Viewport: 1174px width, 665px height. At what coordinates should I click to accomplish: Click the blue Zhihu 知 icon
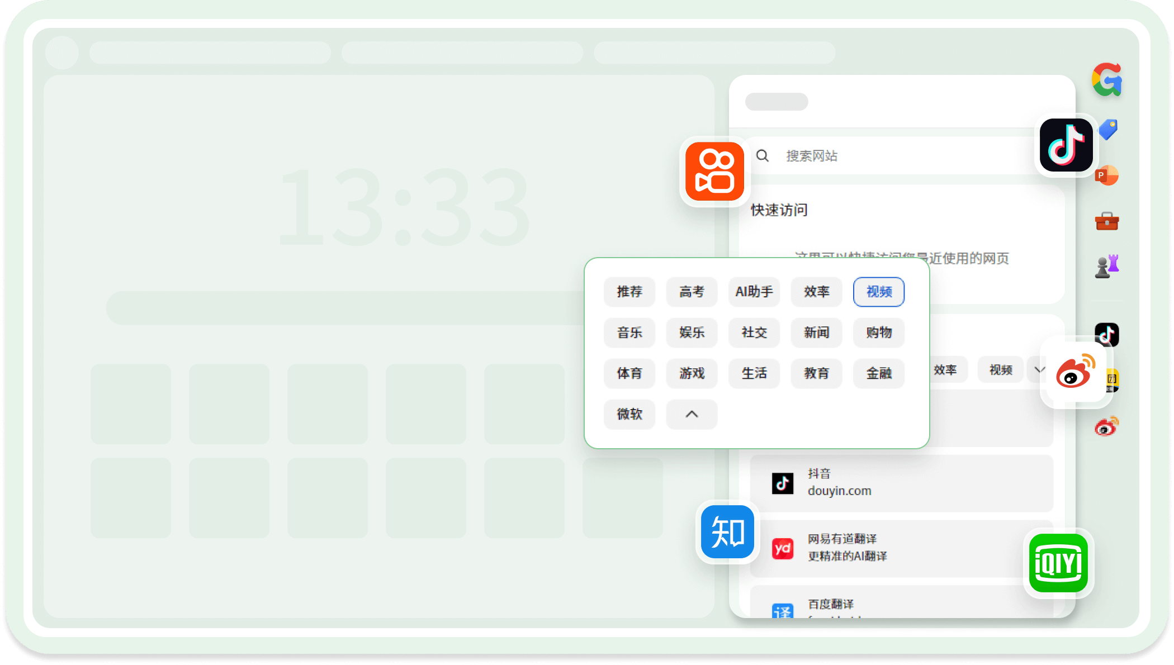coord(727,531)
